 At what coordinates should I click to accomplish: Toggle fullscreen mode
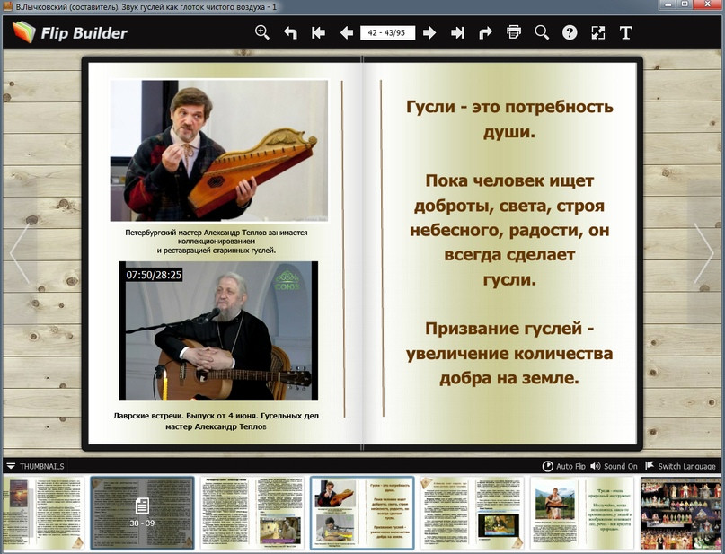pyautogui.click(x=598, y=33)
